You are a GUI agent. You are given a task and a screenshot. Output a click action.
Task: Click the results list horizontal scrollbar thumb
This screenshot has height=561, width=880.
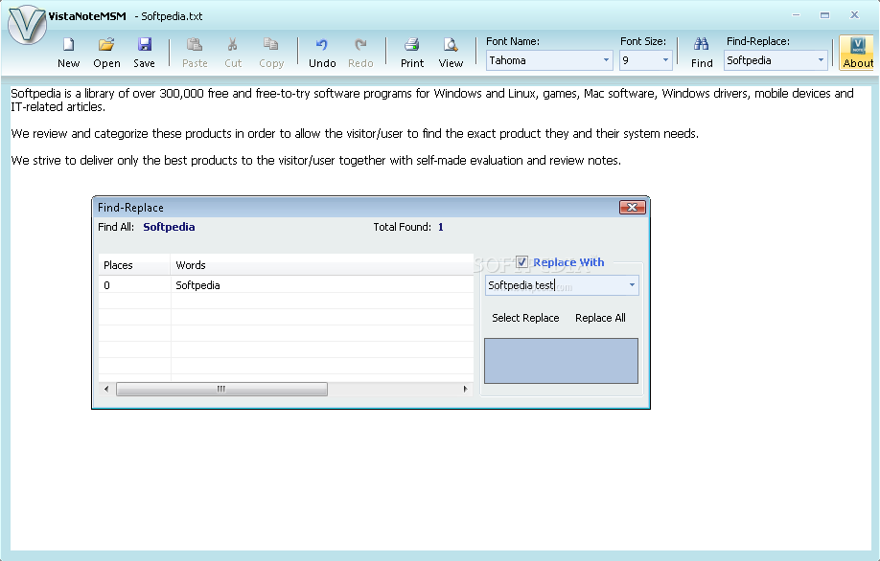click(x=221, y=389)
